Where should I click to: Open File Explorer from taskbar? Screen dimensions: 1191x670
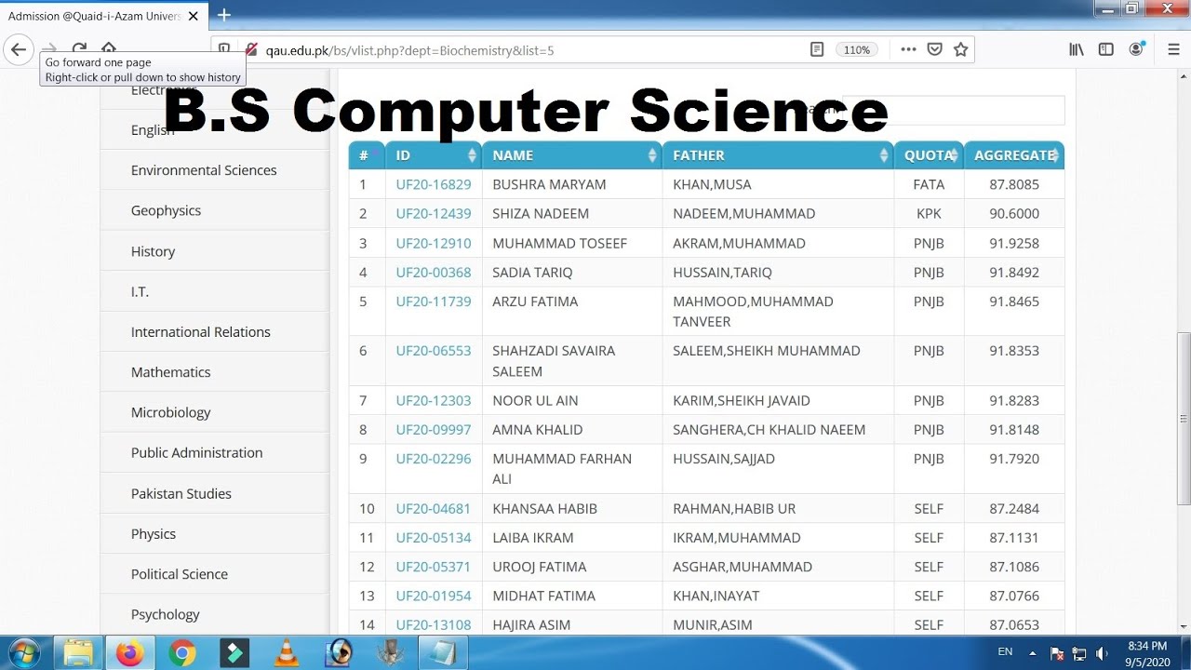click(78, 653)
